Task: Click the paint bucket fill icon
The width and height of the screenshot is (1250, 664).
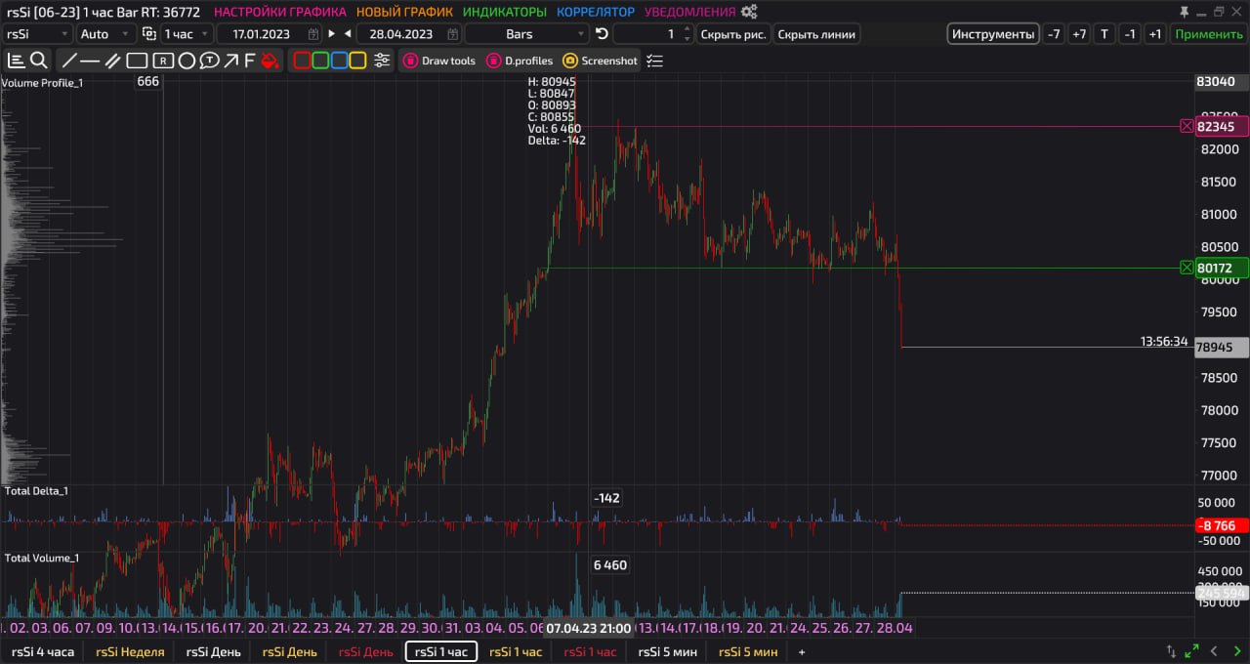Action: [271, 61]
